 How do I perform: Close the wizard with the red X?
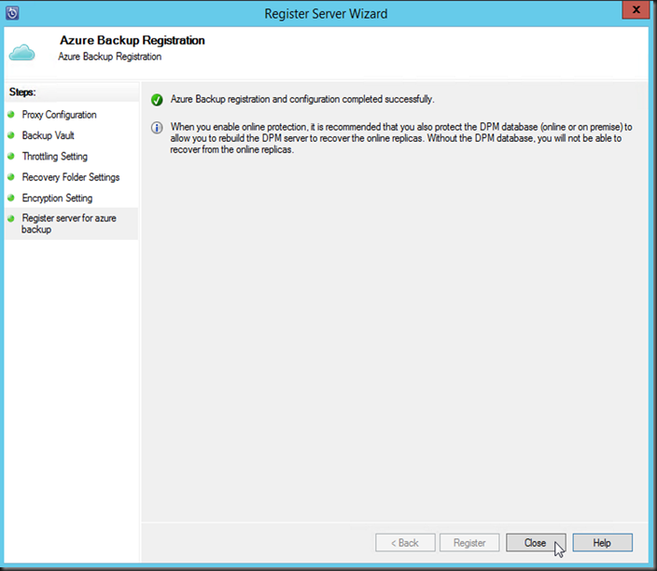click(x=636, y=10)
